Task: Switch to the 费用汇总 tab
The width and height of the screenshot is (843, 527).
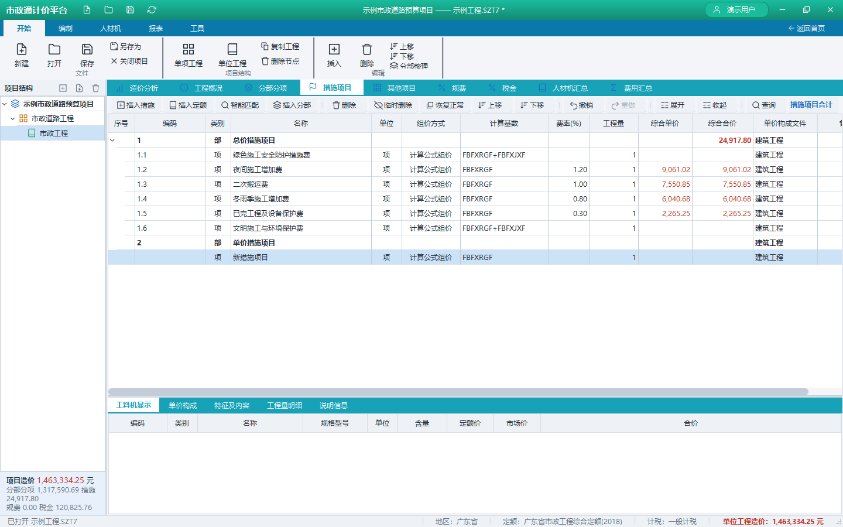Action: click(x=632, y=88)
